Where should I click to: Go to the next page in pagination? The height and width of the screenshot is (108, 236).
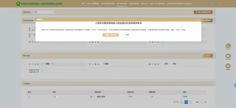point(191,102)
